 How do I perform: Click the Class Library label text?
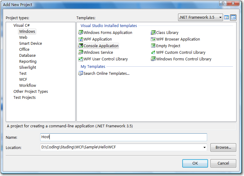[167, 32]
